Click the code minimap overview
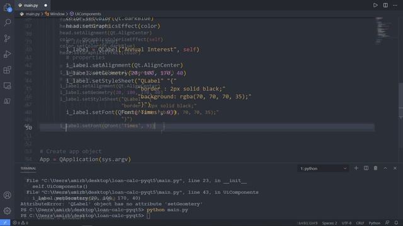The image size is (403, 226). point(383,31)
